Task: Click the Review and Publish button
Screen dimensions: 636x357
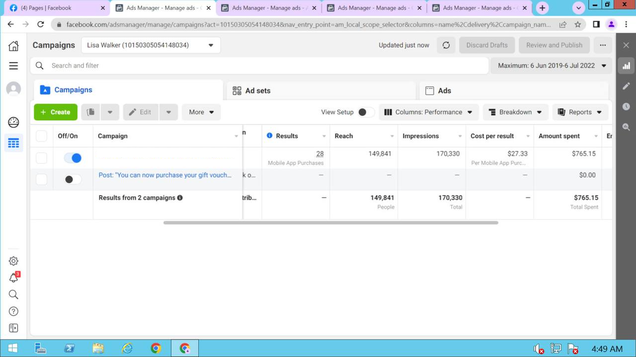Action: 554,45
